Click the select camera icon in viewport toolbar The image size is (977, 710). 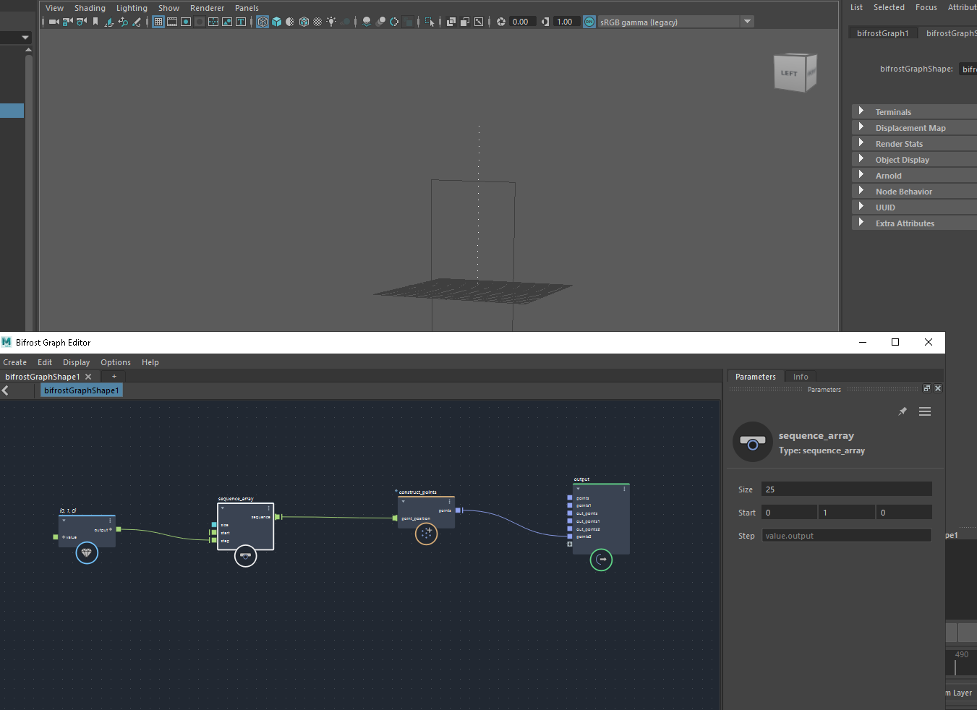click(54, 22)
